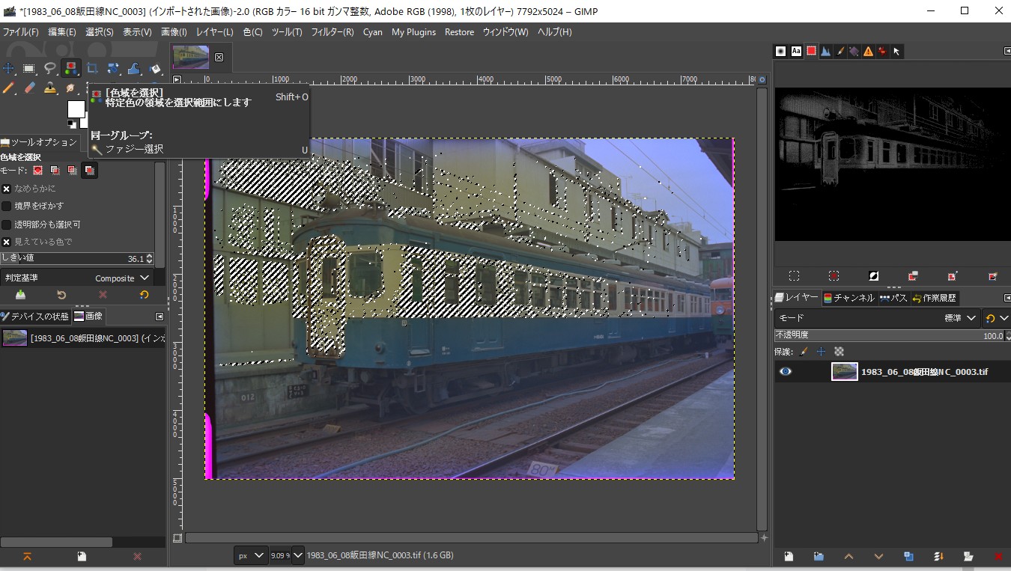Set selection mode to Subtract

(72, 171)
